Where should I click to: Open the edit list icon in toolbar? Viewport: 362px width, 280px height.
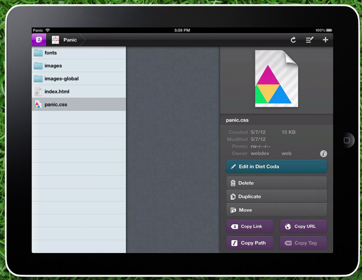[x=309, y=40]
